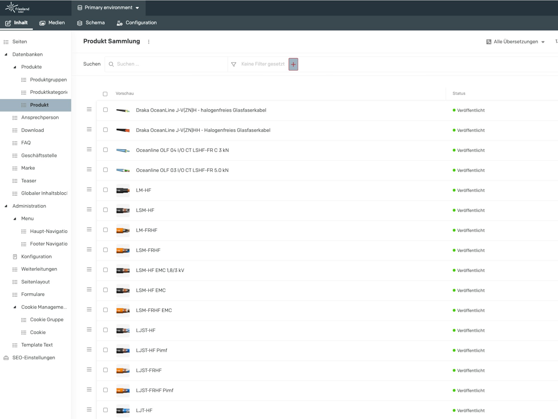Click the filter funnel icon
558x419 pixels.
(x=234, y=64)
